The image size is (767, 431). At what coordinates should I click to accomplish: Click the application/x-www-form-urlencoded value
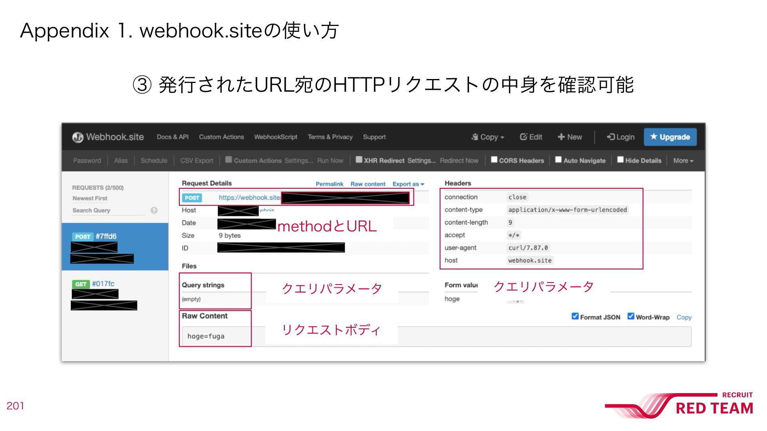tap(568, 210)
